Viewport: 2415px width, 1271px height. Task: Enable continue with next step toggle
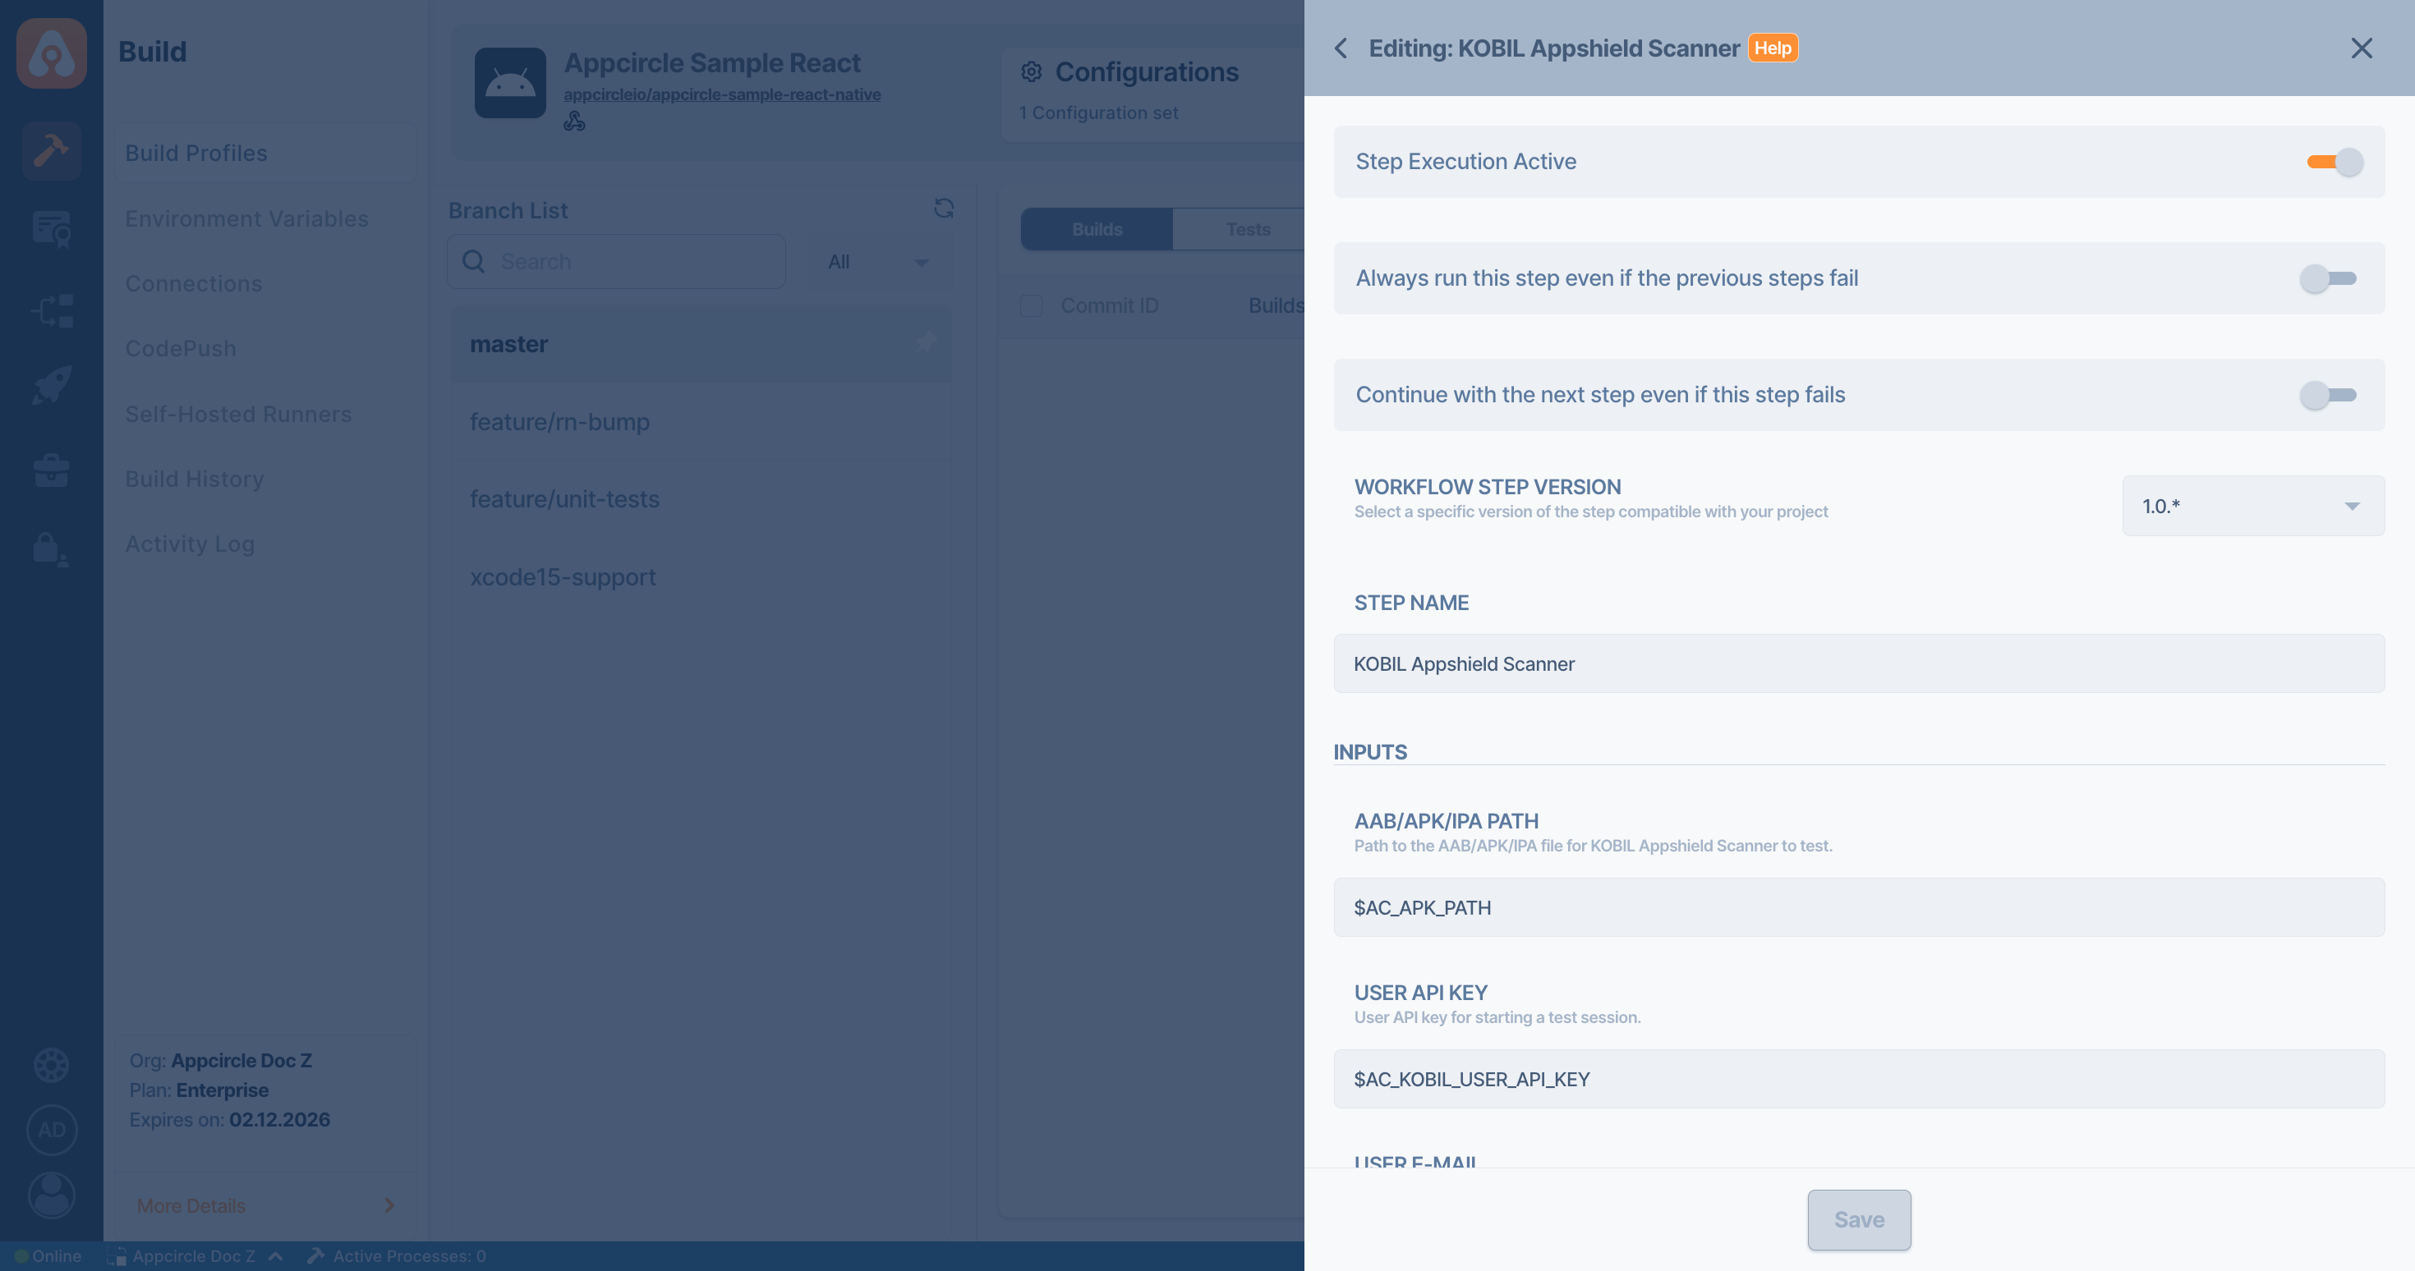click(2328, 395)
